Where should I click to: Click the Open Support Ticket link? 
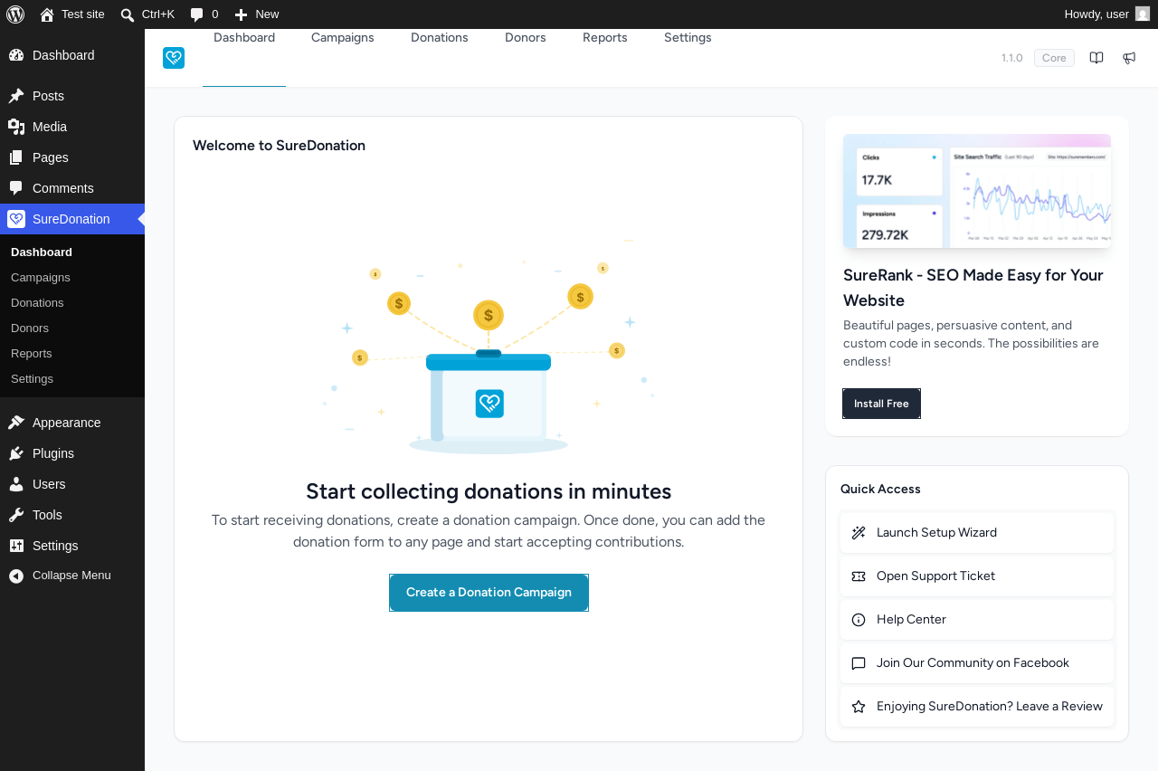(x=976, y=576)
